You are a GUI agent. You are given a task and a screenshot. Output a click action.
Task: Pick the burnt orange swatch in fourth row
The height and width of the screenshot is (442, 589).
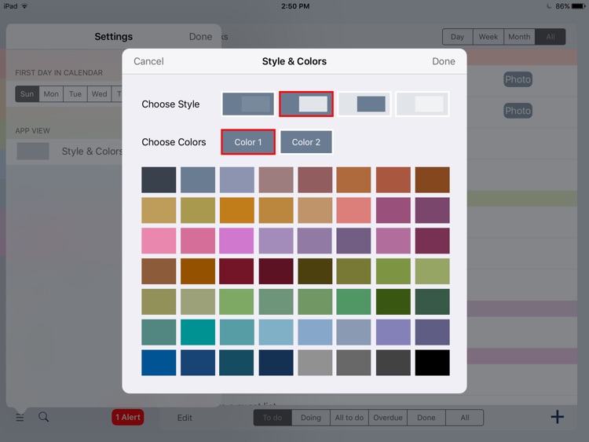(x=198, y=271)
